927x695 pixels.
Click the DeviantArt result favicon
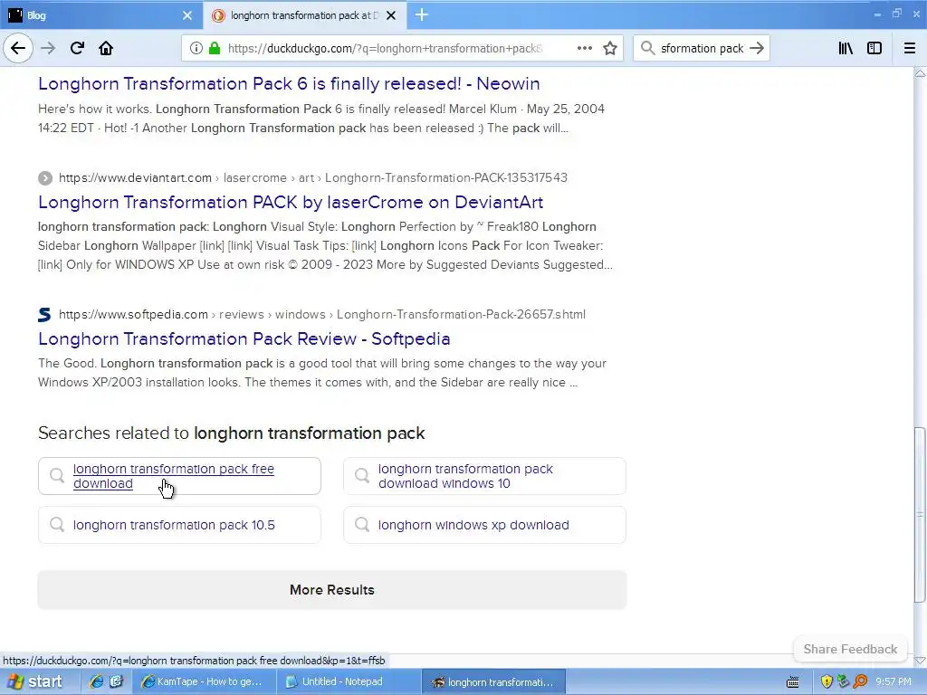[45, 178]
